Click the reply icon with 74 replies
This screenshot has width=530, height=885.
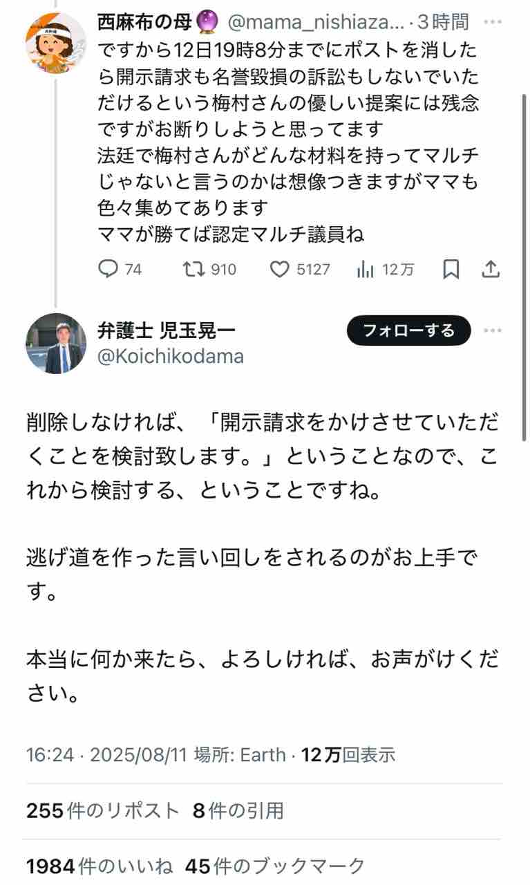tap(108, 269)
